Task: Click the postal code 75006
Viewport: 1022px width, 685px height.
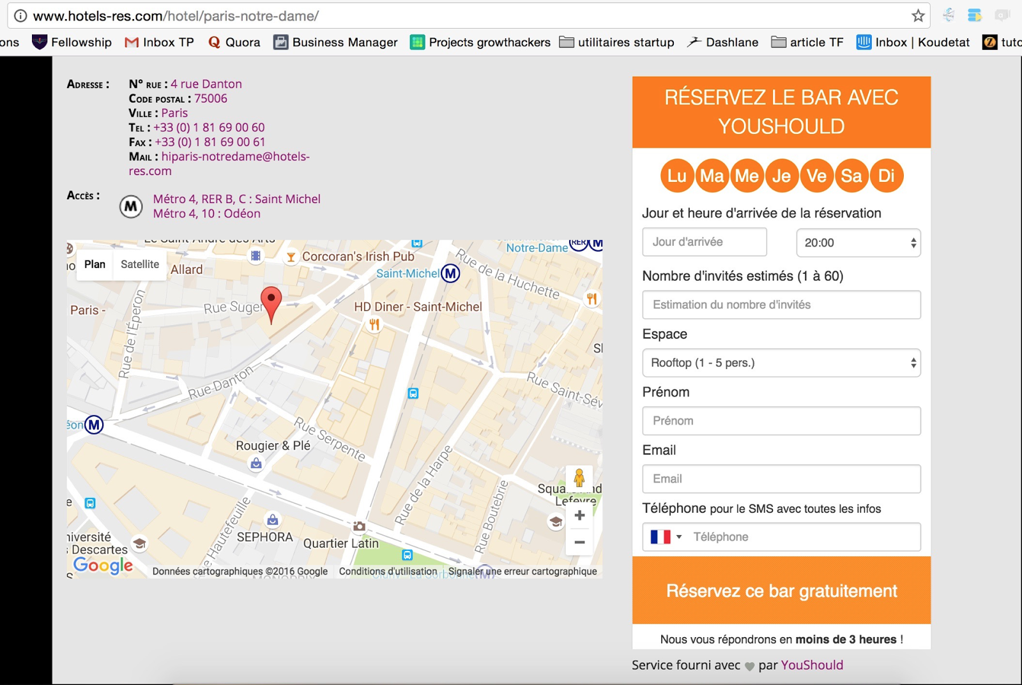Action: click(x=211, y=98)
